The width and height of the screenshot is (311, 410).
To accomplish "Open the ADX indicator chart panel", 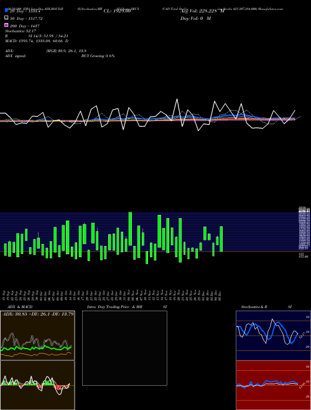I will (37, 335).
